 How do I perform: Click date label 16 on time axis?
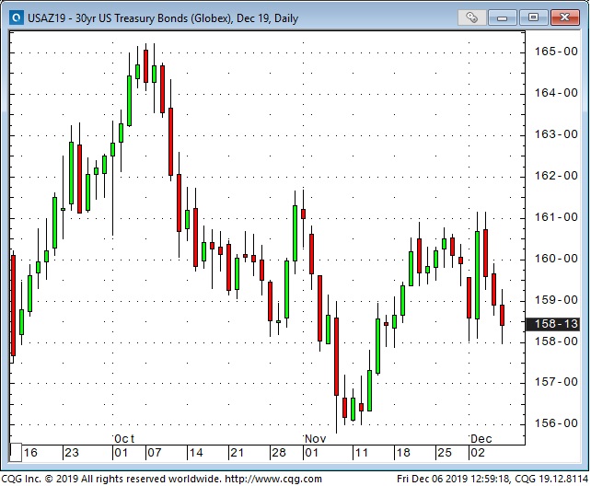[x=30, y=453]
